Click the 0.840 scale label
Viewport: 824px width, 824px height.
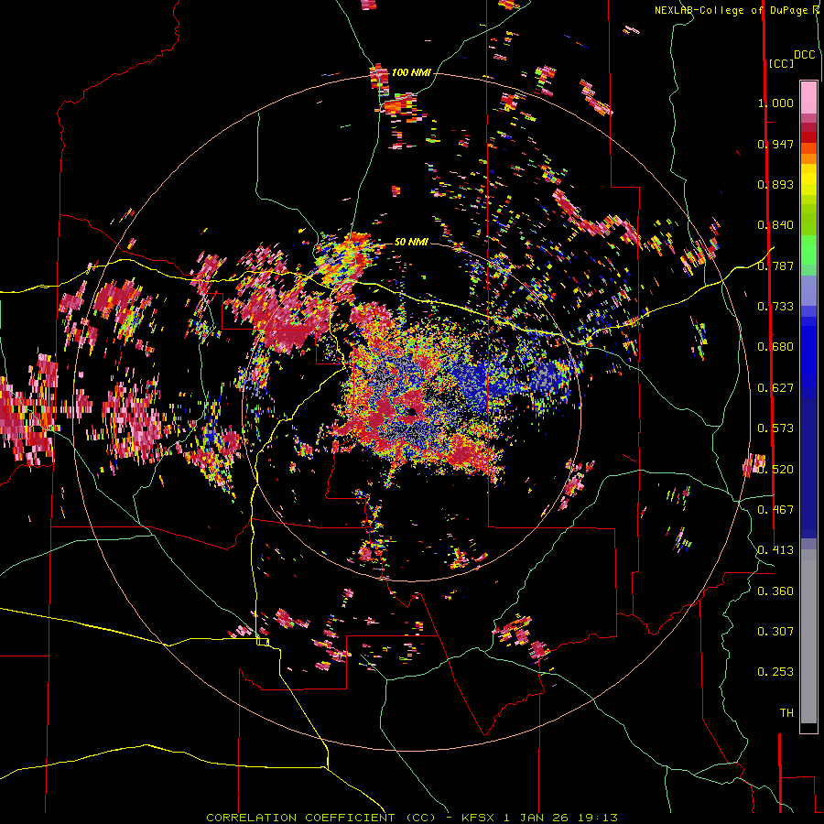click(775, 225)
